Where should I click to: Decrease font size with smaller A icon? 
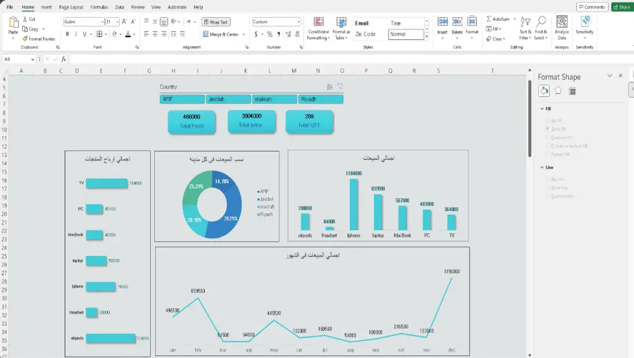tap(133, 22)
